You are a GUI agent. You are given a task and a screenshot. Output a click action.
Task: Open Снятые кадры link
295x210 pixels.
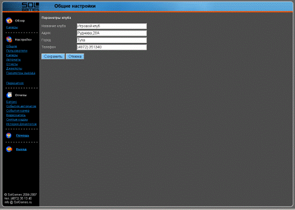pyautogui.click(x=17, y=119)
